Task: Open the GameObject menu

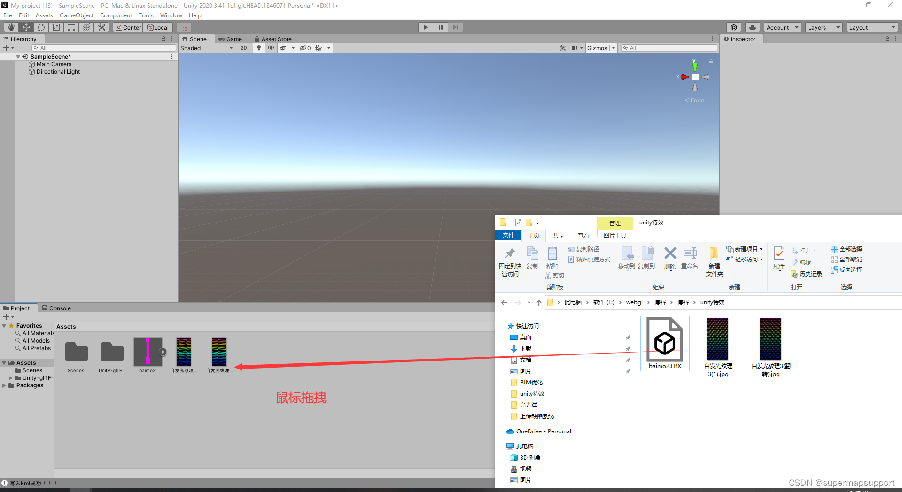Action: 77,15
